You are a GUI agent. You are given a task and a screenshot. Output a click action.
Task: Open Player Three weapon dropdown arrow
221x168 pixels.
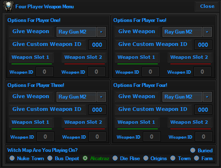tap(101, 97)
